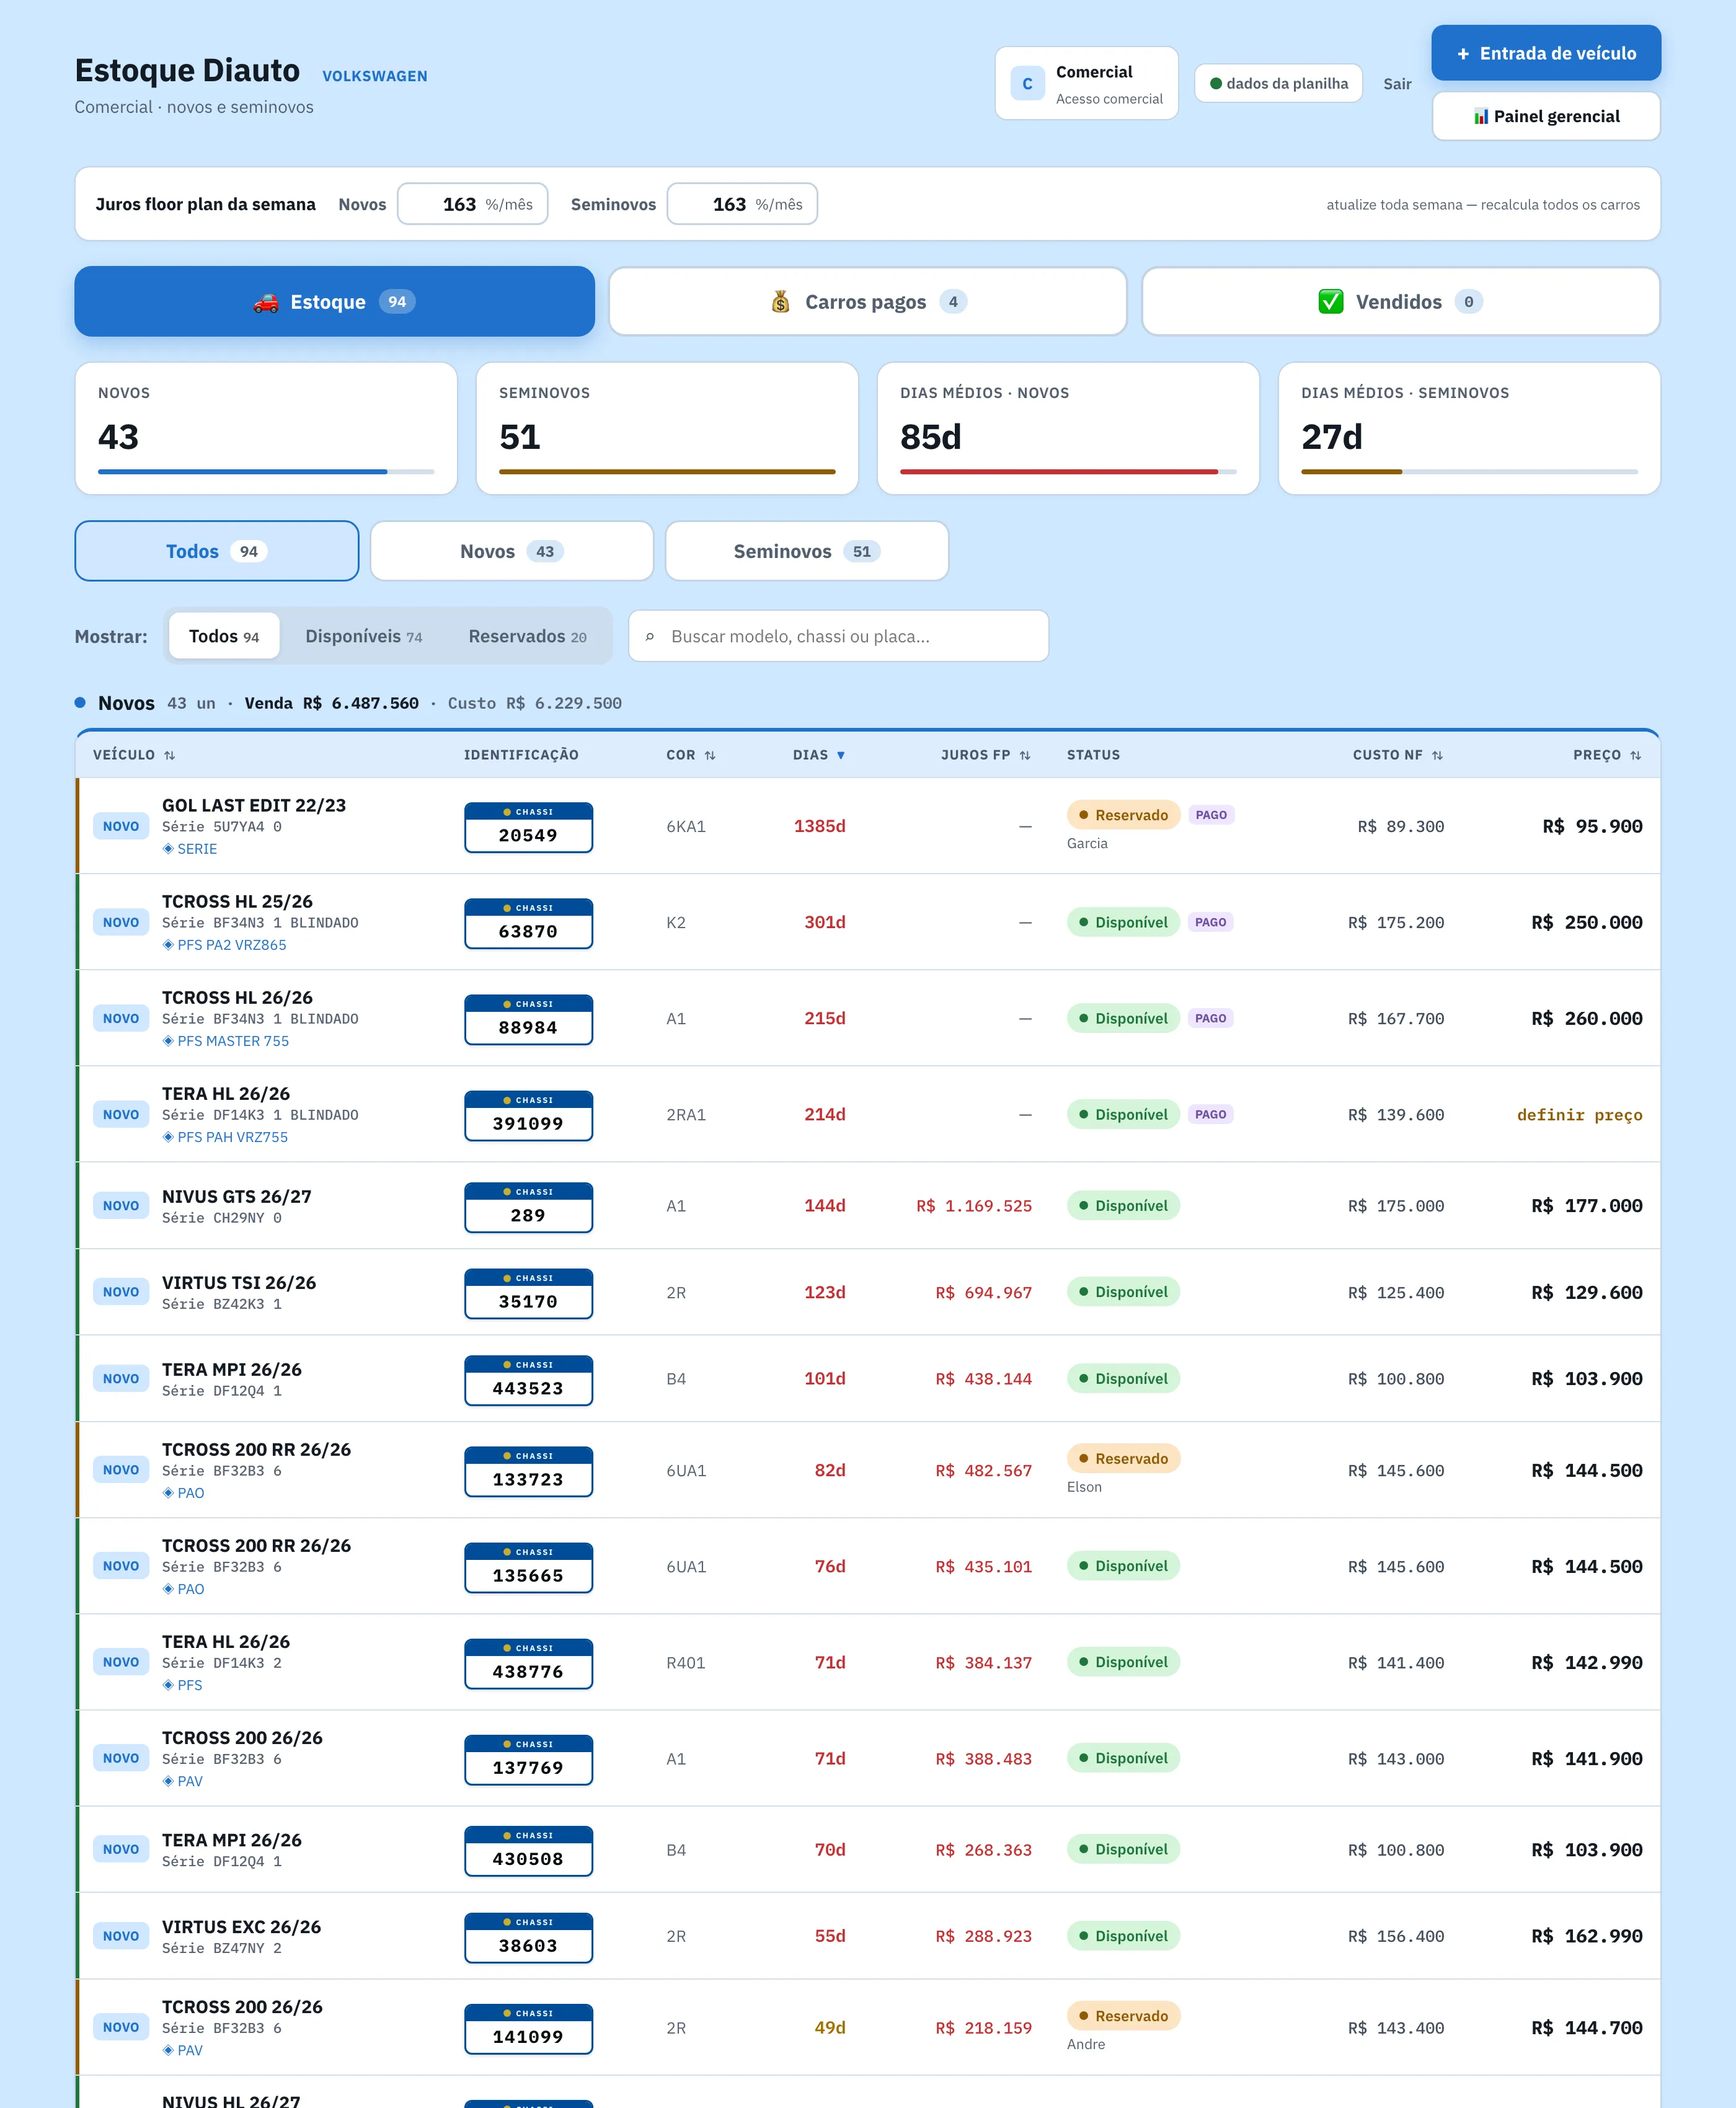This screenshot has height=2108, width=1736.
Task: Click the "SERIE" tag under GOL LAST EDIT
Action: coord(190,849)
